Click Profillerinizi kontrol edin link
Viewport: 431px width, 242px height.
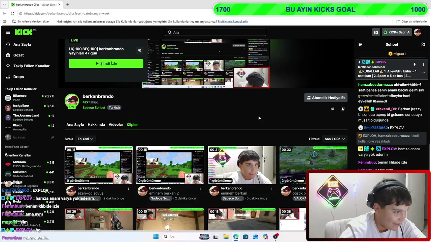pyautogui.click(x=233, y=22)
